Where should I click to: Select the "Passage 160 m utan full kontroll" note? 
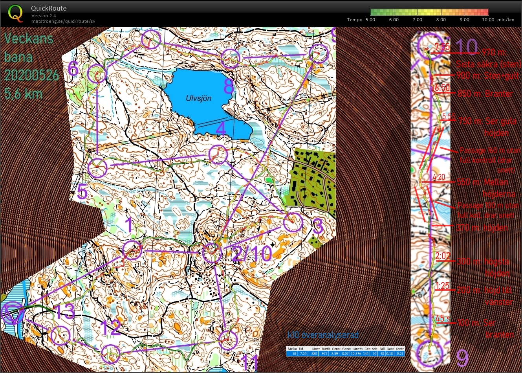click(490, 160)
